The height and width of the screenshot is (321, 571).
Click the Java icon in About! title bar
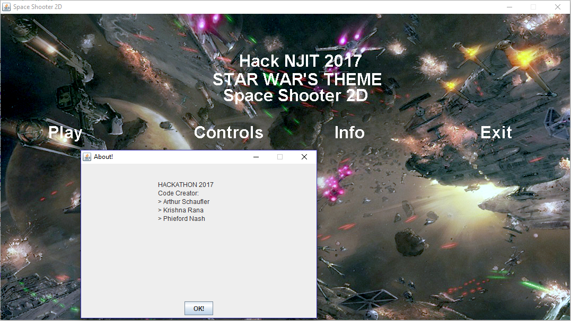[x=87, y=157]
